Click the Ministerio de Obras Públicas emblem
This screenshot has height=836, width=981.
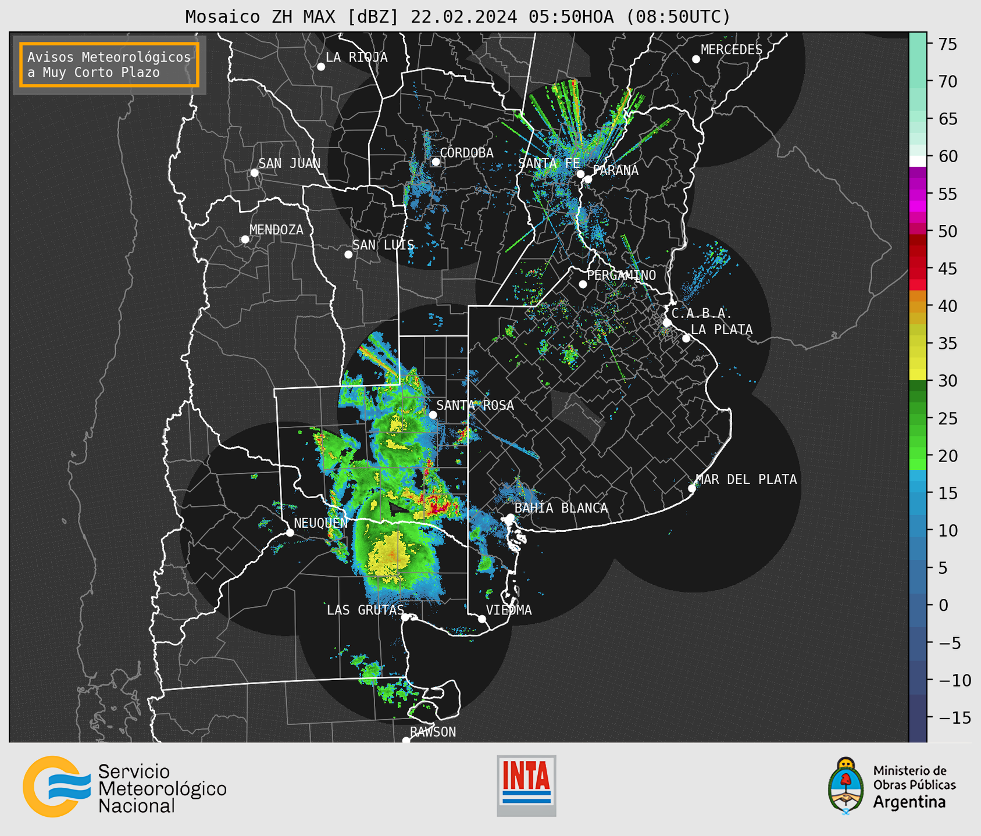pyautogui.click(x=846, y=785)
